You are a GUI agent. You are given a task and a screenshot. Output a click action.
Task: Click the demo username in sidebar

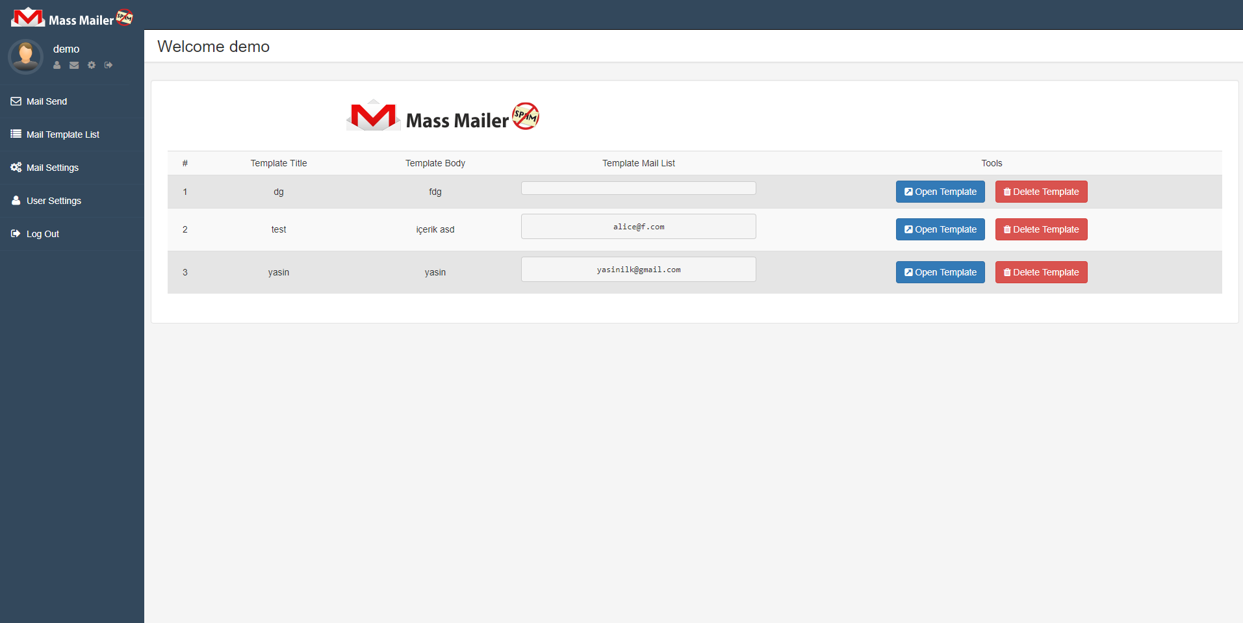[x=66, y=49]
